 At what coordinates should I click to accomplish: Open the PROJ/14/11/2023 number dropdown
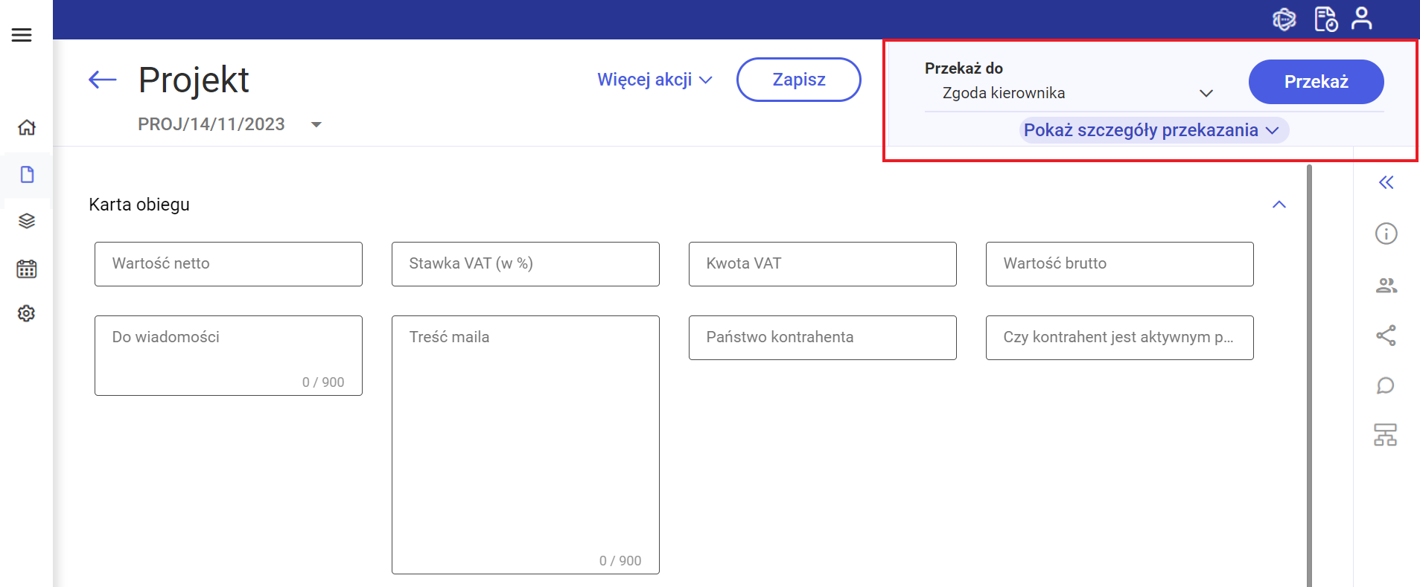pos(316,124)
